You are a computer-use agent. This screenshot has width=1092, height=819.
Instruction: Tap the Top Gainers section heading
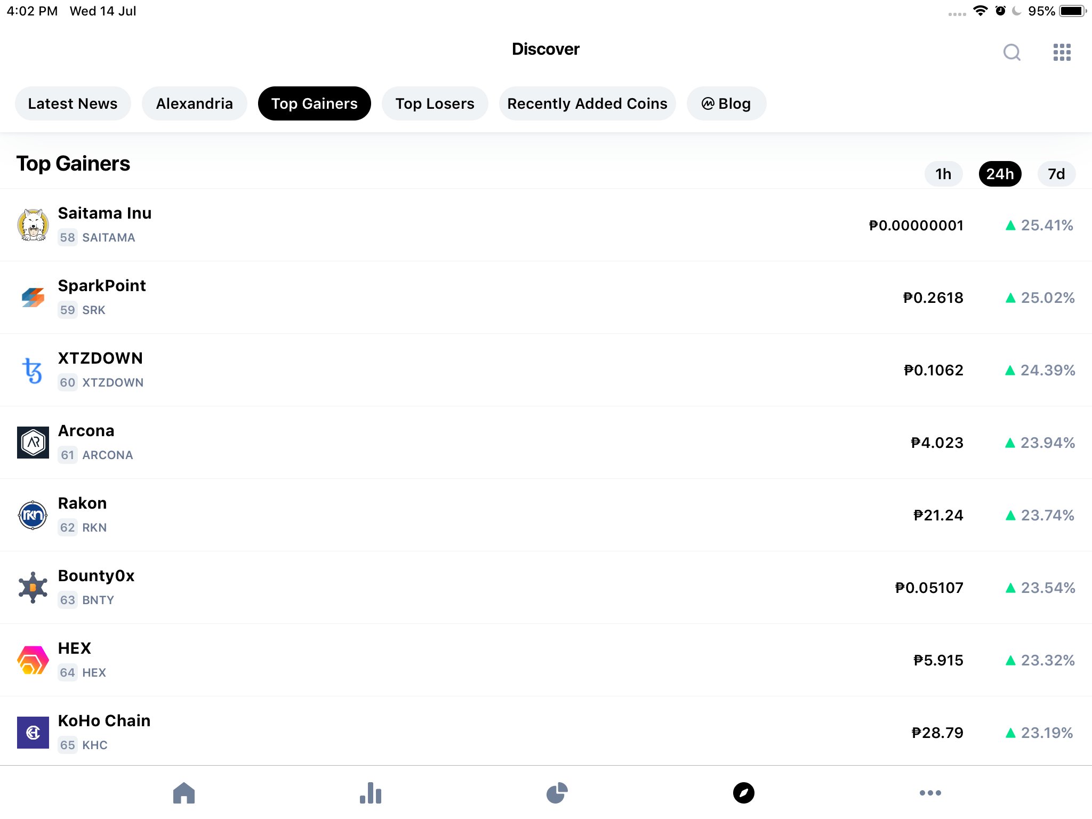pyautogui.click(x=73, y=164)
